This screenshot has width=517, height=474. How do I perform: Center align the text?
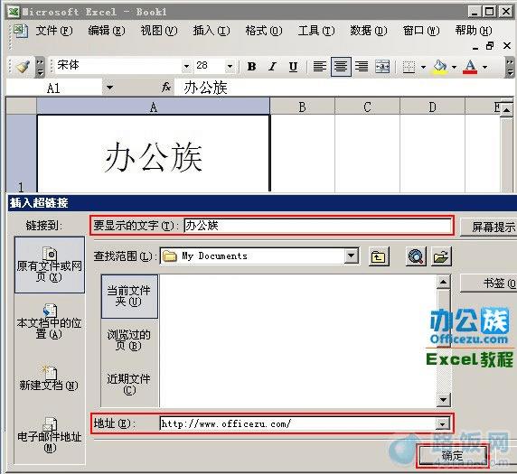(x=341, y=67)
